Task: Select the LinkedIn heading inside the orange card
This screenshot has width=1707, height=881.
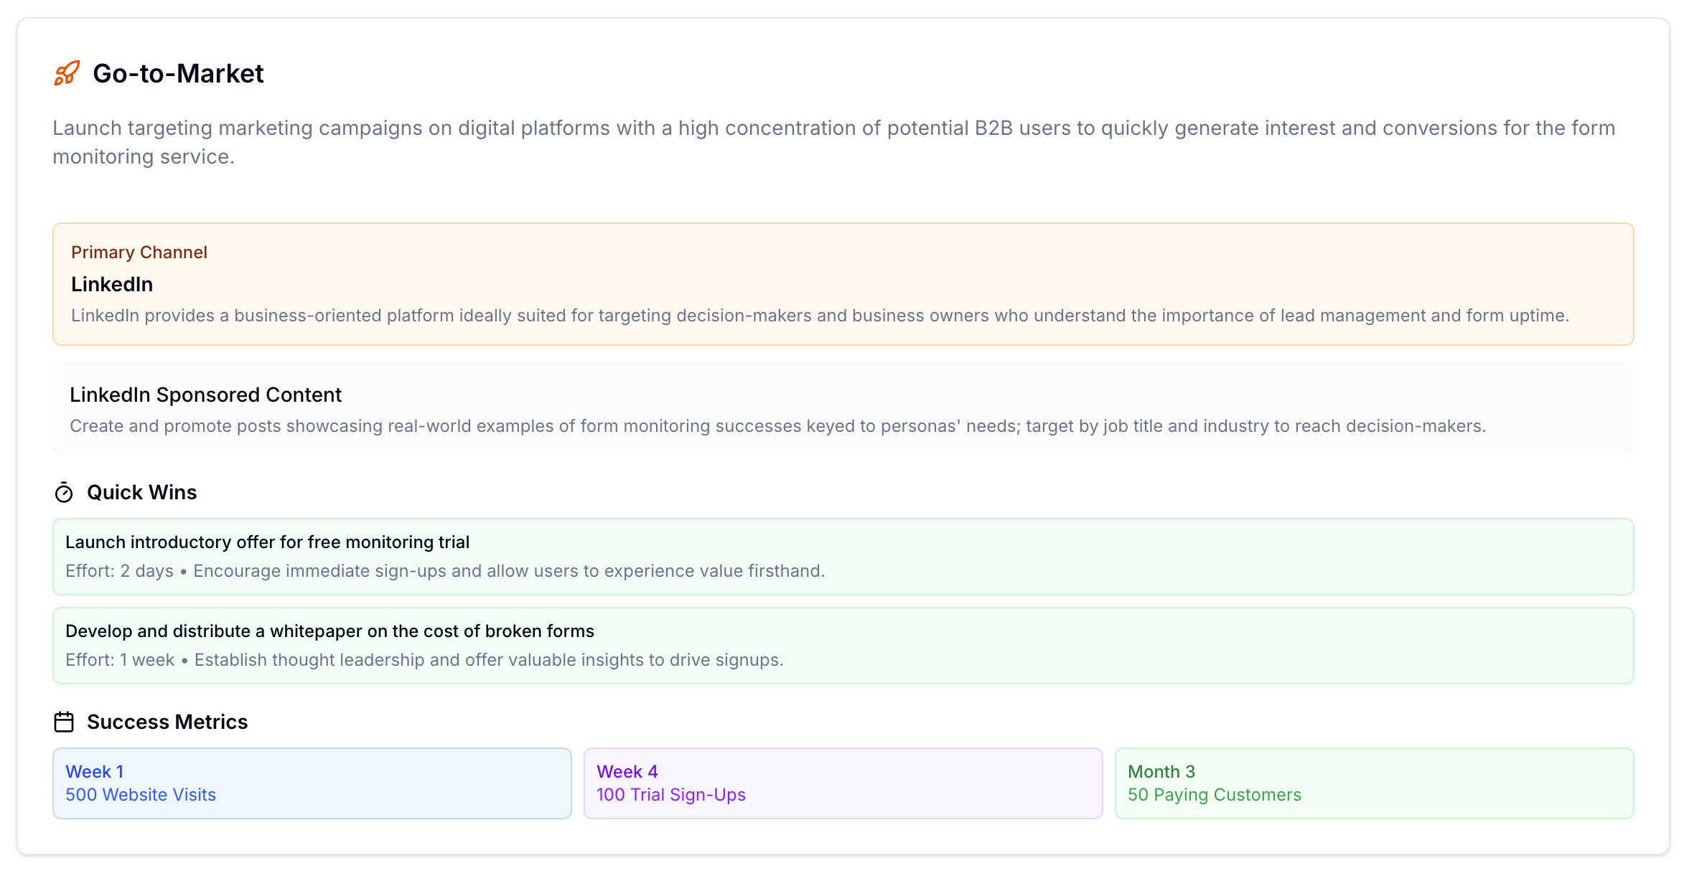Action: tap(112, 284)
